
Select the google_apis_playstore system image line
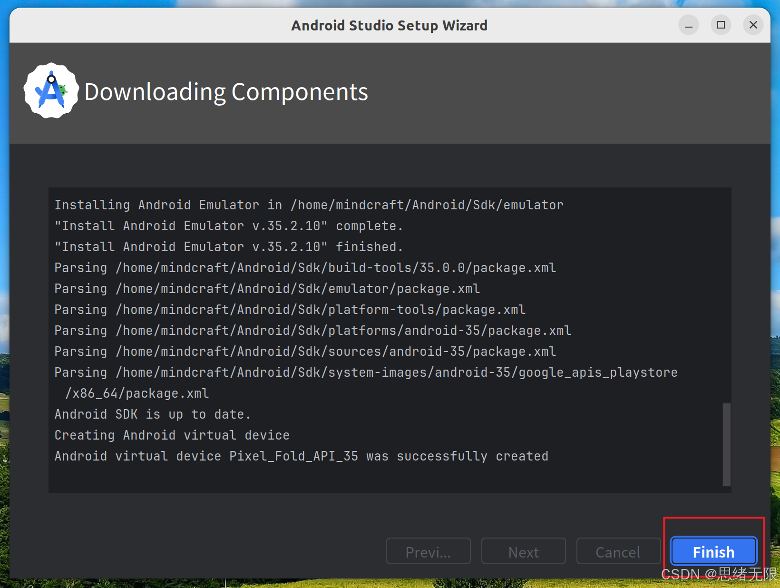366,372
